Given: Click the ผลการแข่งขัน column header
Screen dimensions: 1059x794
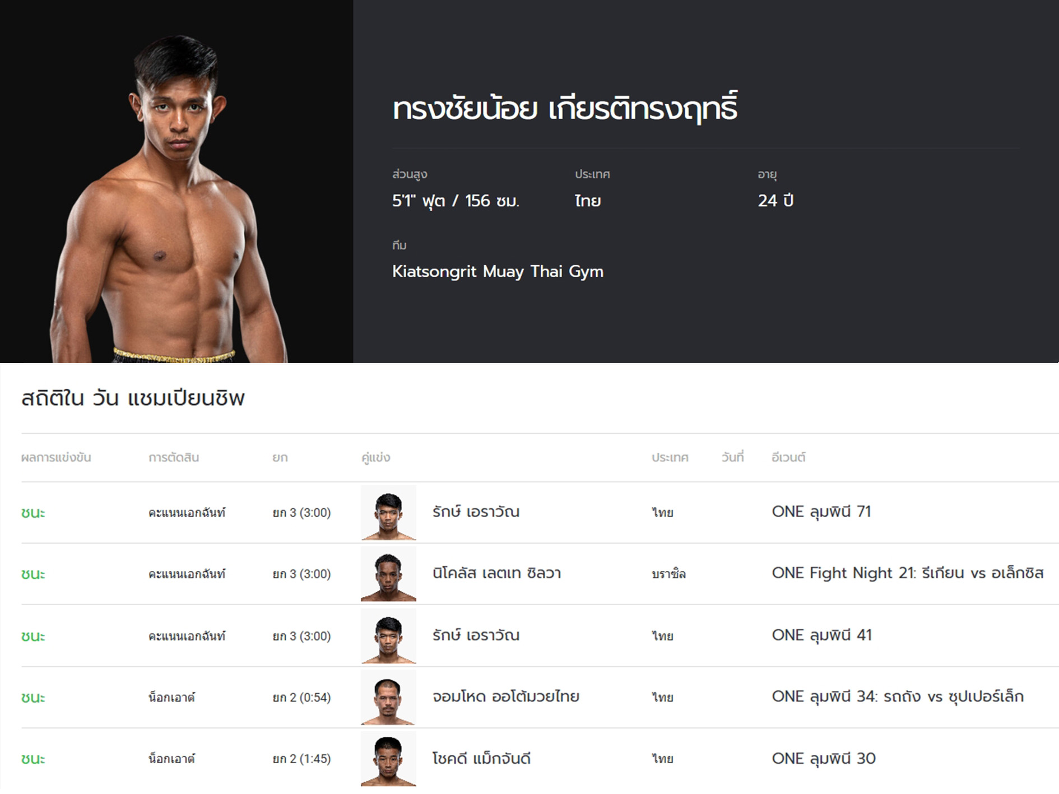Looking at the screenshot, I should (x=56, y=457).
